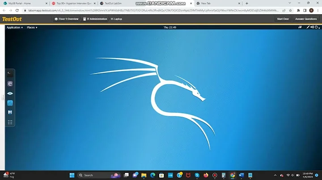The height and width of the screenshot is (180, 322).
Task: Click the labsimapp.testout.com address bar
Action: coord(153,10)
